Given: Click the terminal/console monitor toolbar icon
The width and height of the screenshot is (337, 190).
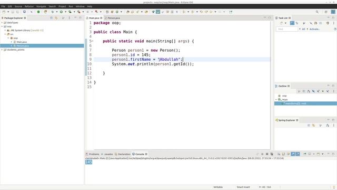Looking at the screenshot, I should pos(24,12).
